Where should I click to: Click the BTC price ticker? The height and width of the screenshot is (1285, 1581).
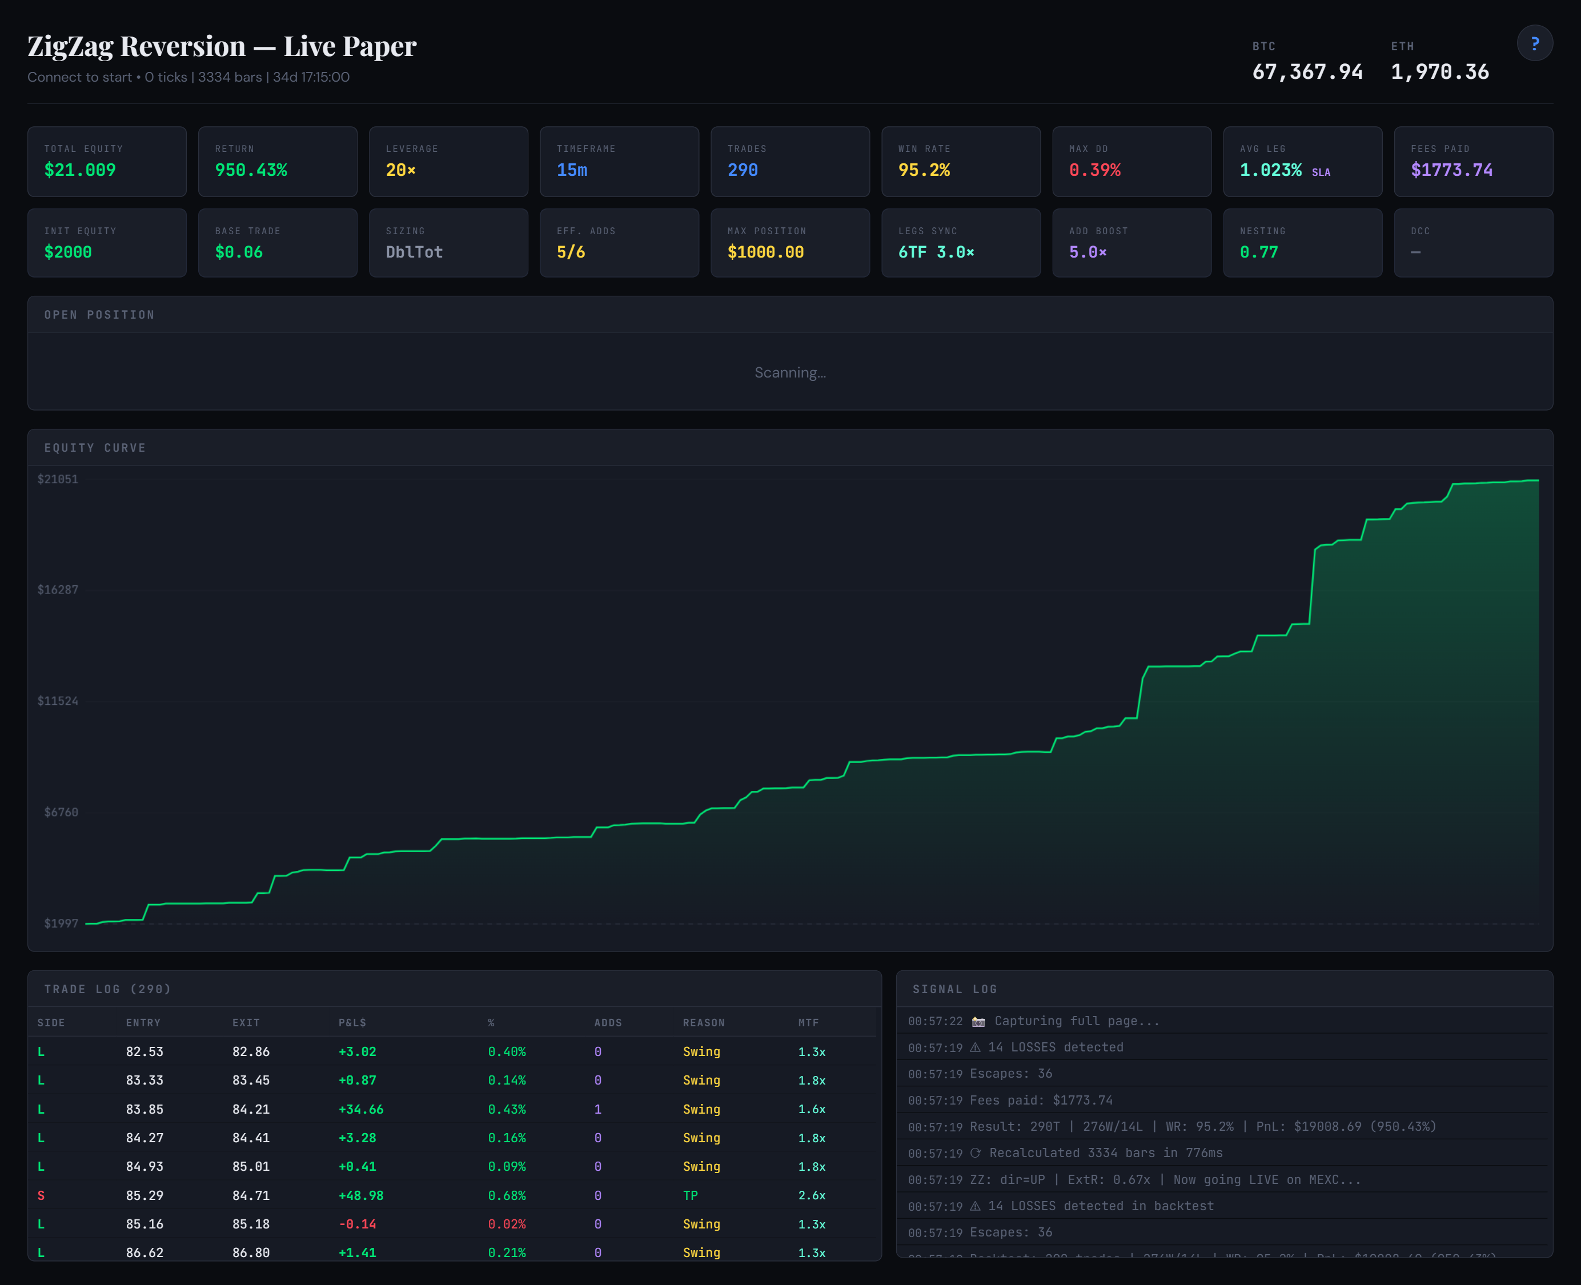pyautogui.click(x=1307, y=72)
